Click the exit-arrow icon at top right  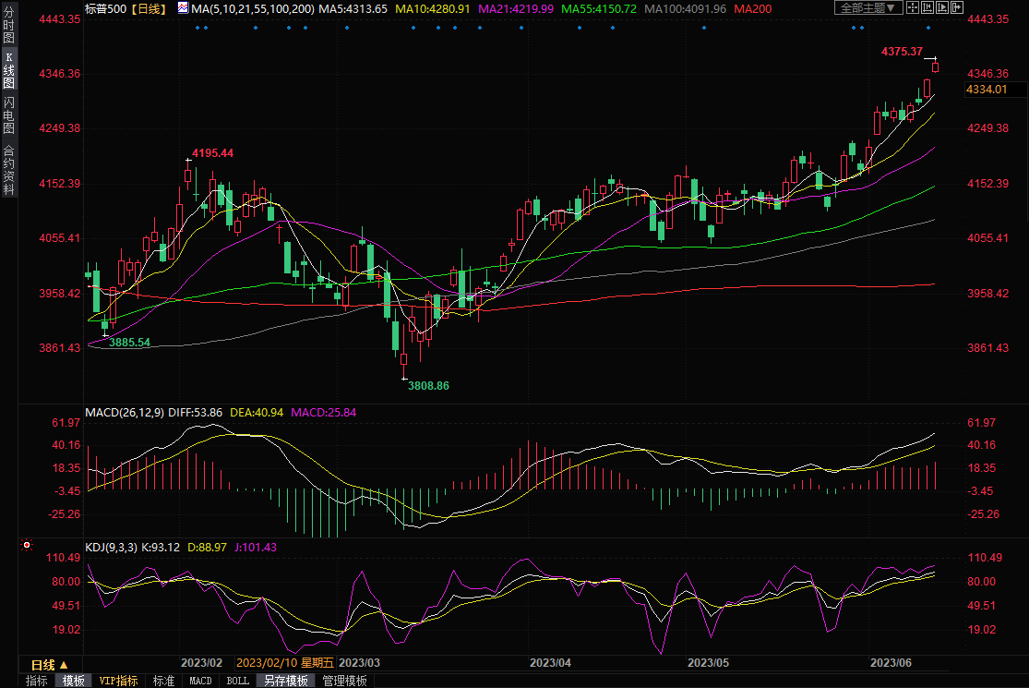coord(955,8)
